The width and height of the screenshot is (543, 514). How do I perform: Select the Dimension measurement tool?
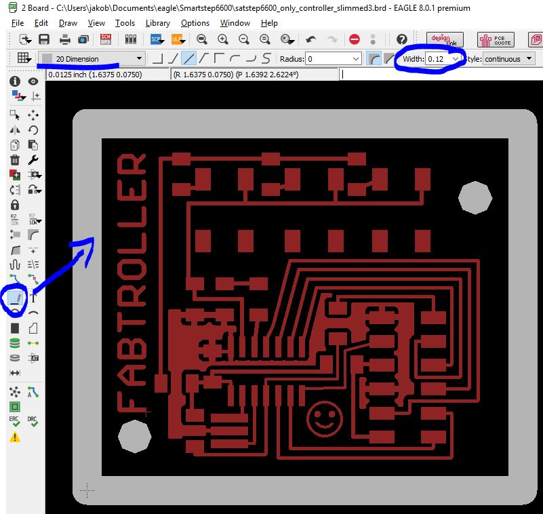tap(14, 373)
